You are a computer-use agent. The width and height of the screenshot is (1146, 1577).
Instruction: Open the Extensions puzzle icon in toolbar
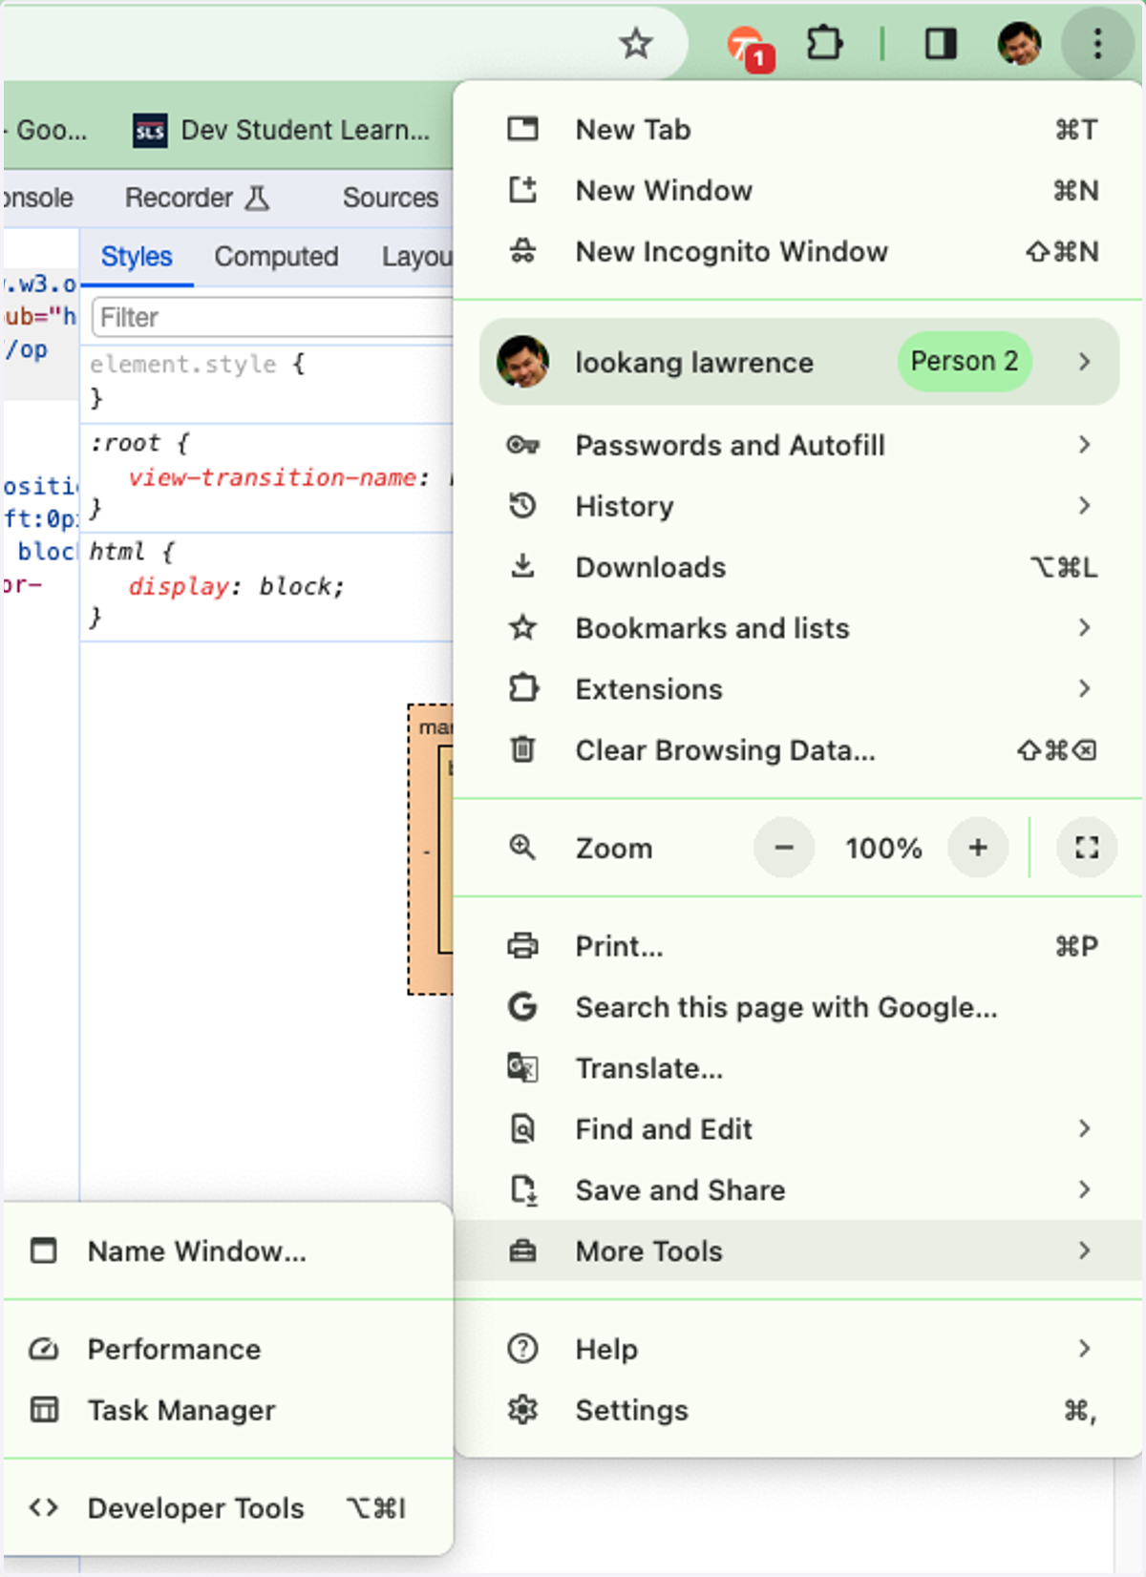click(824, 43)
